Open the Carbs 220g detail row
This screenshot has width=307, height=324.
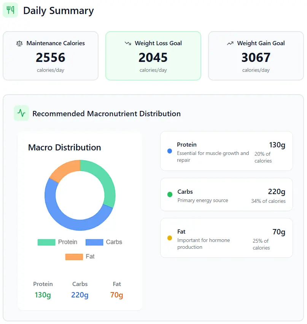(226, 194)
